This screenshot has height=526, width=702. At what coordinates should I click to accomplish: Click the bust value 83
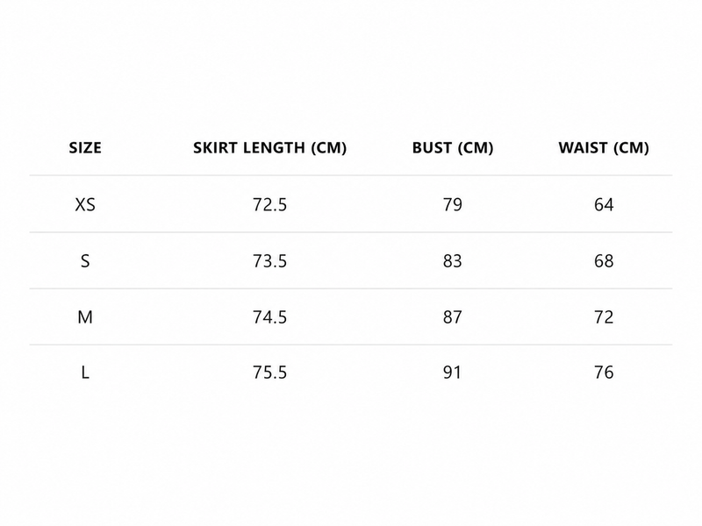pyautogui.click(x=452, y=260)
